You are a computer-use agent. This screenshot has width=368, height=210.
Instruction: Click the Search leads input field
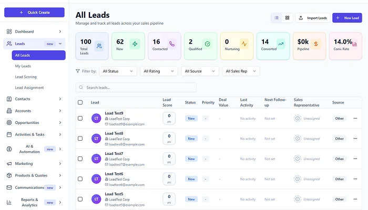[136, 88]
